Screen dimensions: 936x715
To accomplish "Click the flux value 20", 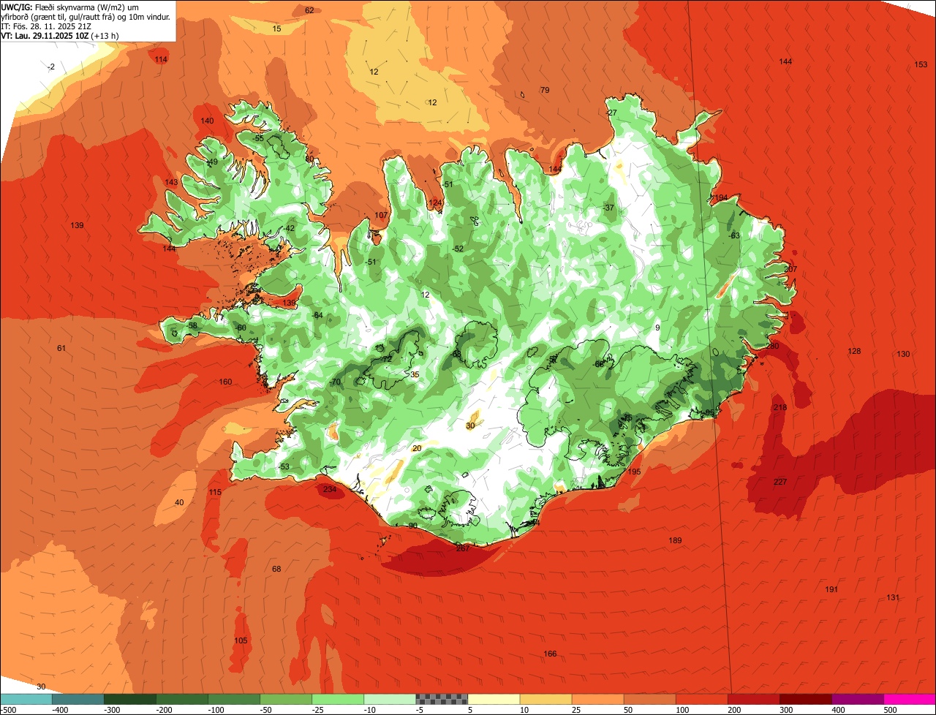I will pyautogui.click(x=418, y=448).
